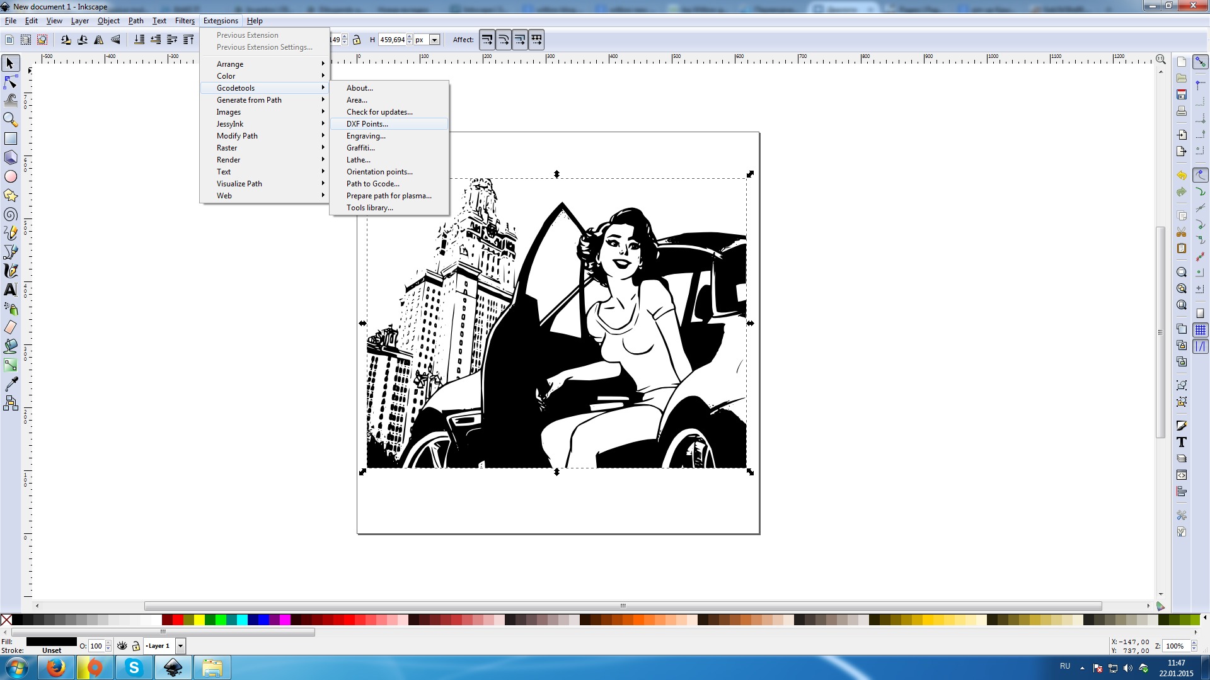The height and width of the screenshot is (680, 1210).
Task: Choose Path to Gcode menu entry
Action: 373,184
